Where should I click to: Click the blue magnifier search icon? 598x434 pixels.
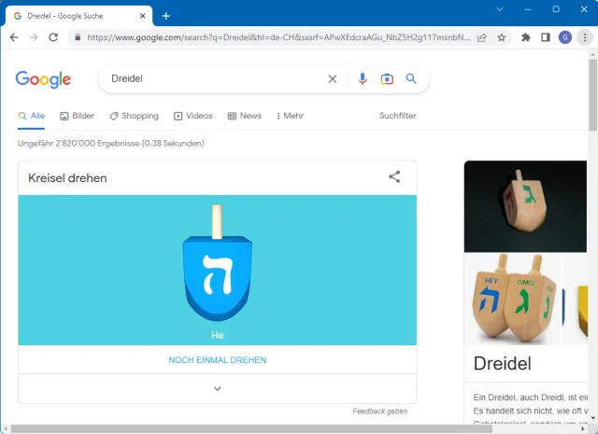411,79
